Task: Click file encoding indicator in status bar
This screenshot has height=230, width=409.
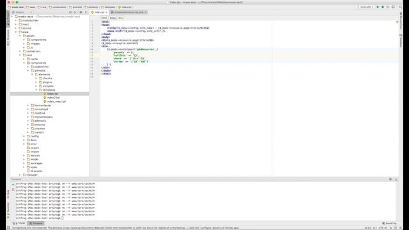Action: click(x=383, y=227)
